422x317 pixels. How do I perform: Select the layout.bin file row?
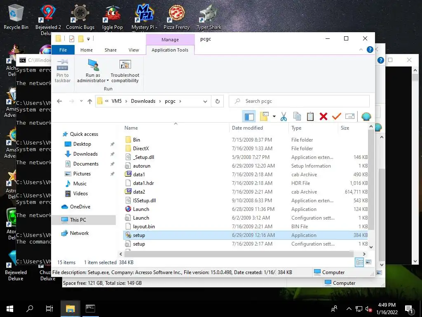[x=246, y=227]
